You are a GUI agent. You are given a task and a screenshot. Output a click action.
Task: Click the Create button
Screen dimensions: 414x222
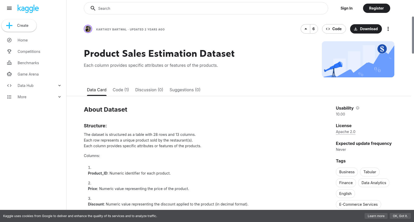19,26
